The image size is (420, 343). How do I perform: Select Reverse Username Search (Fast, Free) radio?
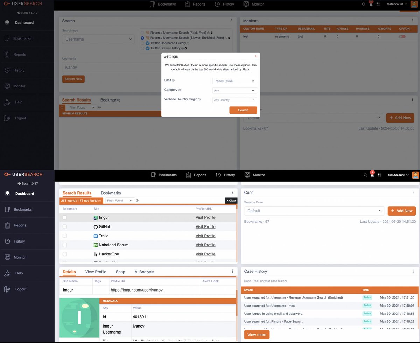point(142,33)
